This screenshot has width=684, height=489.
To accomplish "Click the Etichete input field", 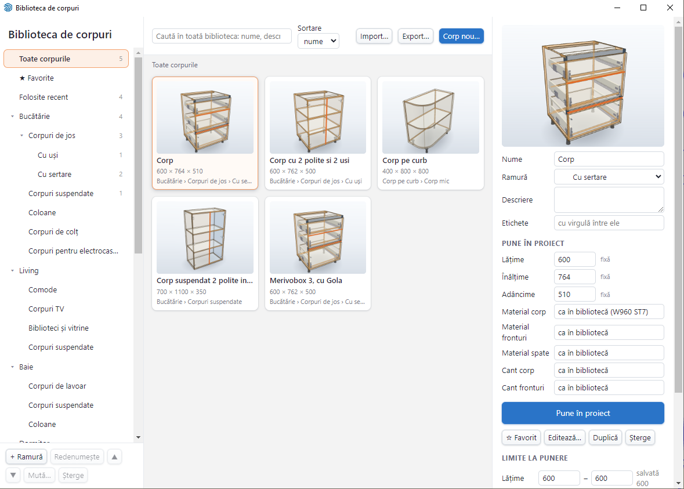I will 609,223.
